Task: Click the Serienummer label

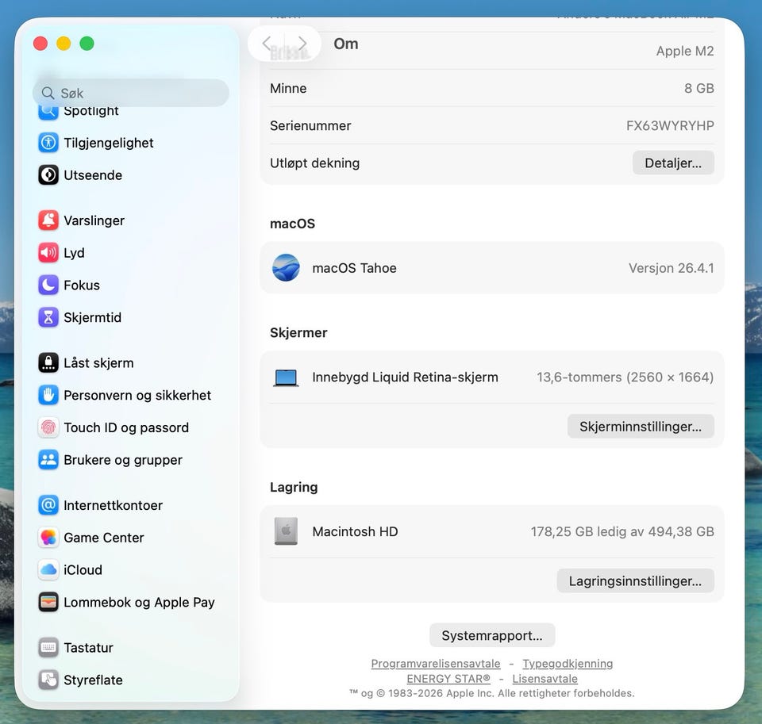Action: click(x=310, y=126)
